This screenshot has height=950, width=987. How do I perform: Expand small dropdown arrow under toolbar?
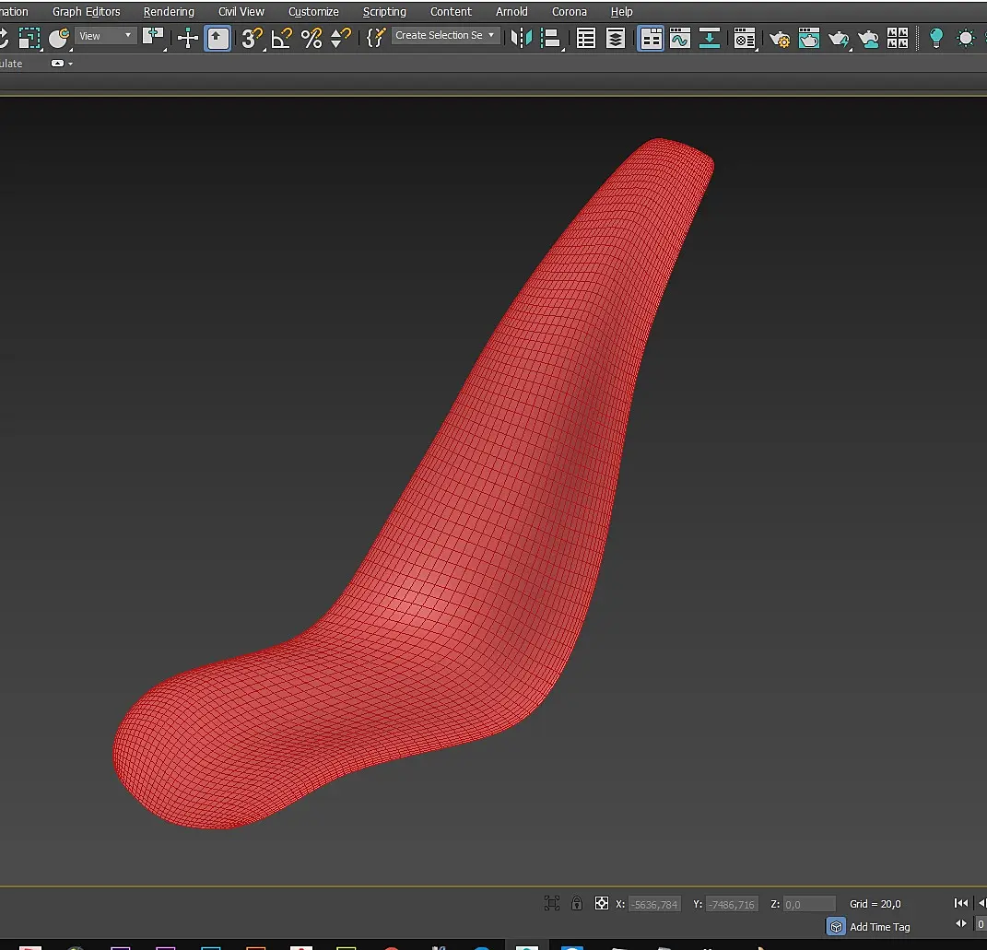[x=62, y=64]
